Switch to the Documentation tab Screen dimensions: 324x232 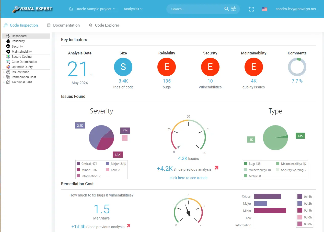pos(66,25)
